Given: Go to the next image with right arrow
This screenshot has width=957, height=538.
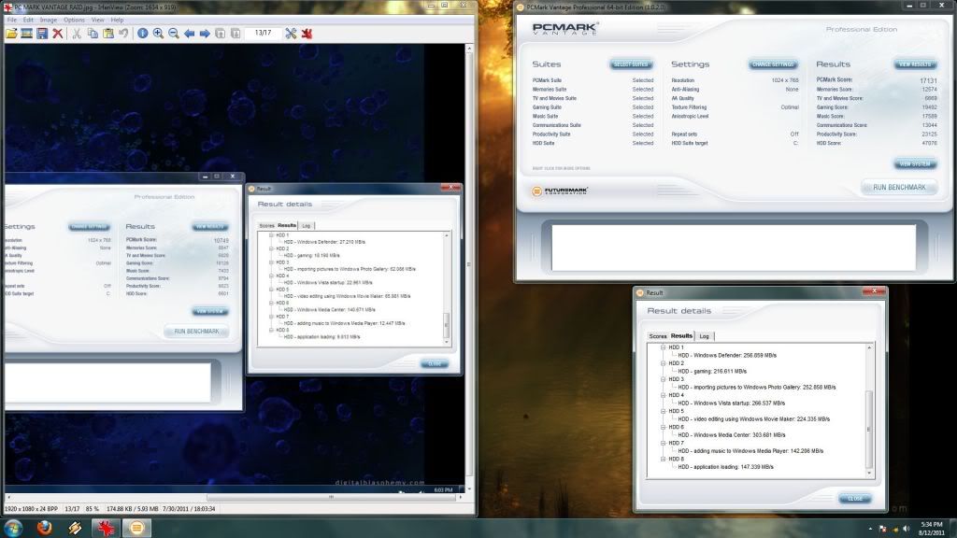Looking at the screenshot, I should coord(205,34).
